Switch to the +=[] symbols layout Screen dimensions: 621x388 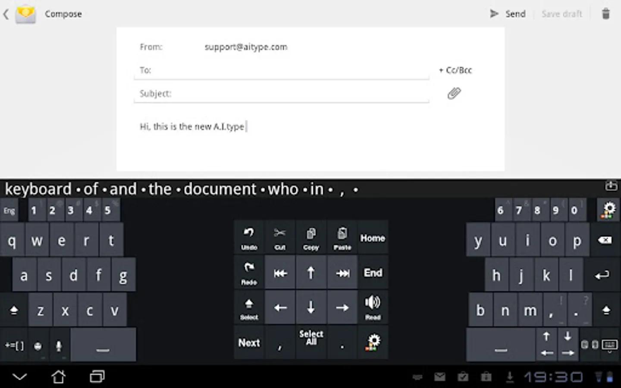(x=14, y=345)
